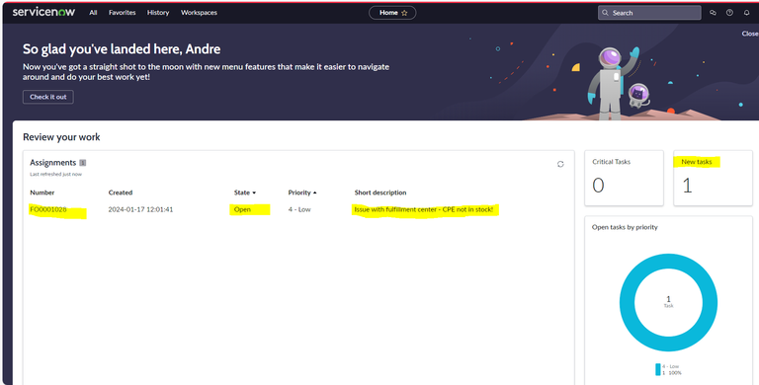
Task: Click the Review your work heading
Action: [x=61, y=137]
